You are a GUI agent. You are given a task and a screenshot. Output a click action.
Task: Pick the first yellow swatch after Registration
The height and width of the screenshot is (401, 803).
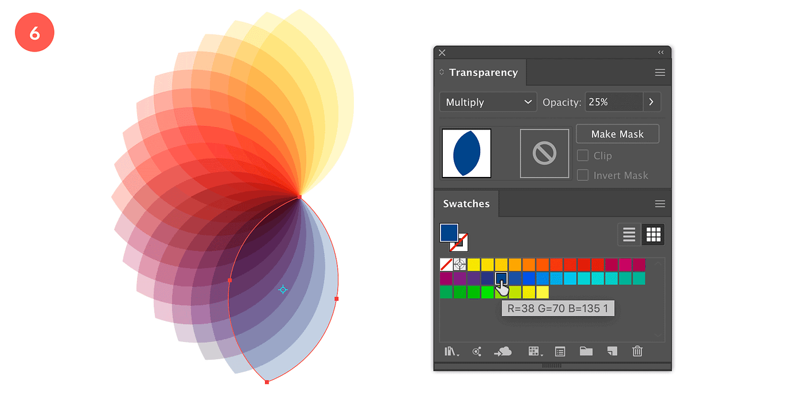pyautogui.click(x=474, y=264)
